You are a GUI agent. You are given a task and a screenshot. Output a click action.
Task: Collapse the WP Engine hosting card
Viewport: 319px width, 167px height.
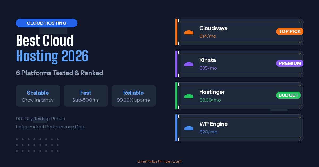click(239, 128)
